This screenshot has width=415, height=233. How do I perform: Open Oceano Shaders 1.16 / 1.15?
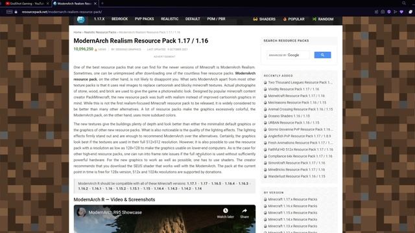pos(289,116)
